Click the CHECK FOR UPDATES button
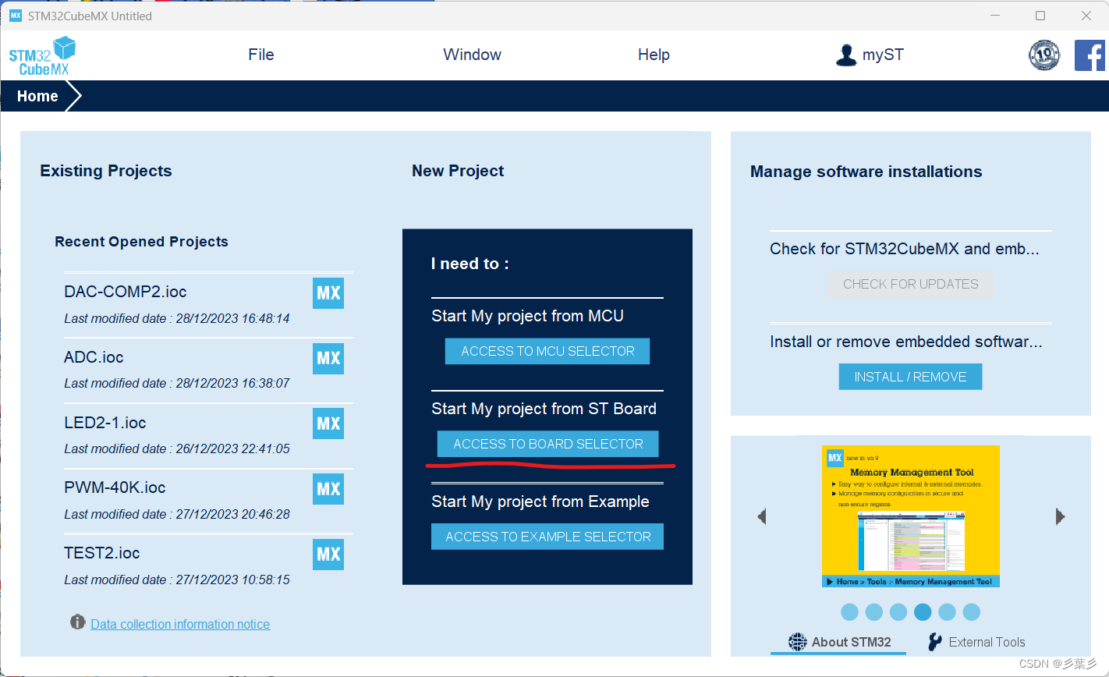The image size is (1109, 677). [910, 284]
